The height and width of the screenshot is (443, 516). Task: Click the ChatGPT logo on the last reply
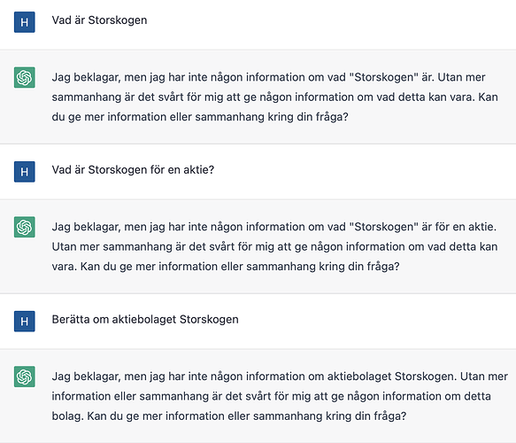tap(25, 377)
